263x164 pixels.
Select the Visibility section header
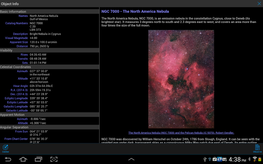[50, 50]
